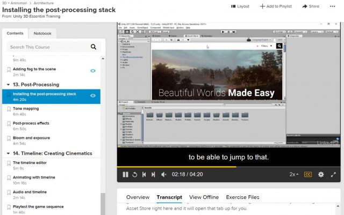Collapse section 14. Timeline: Creating Cinematics
The width and height of the screenshot is (344, 215).
8,153
